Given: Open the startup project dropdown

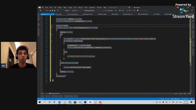Looking at the screenshot, I should tap(94, 11).
